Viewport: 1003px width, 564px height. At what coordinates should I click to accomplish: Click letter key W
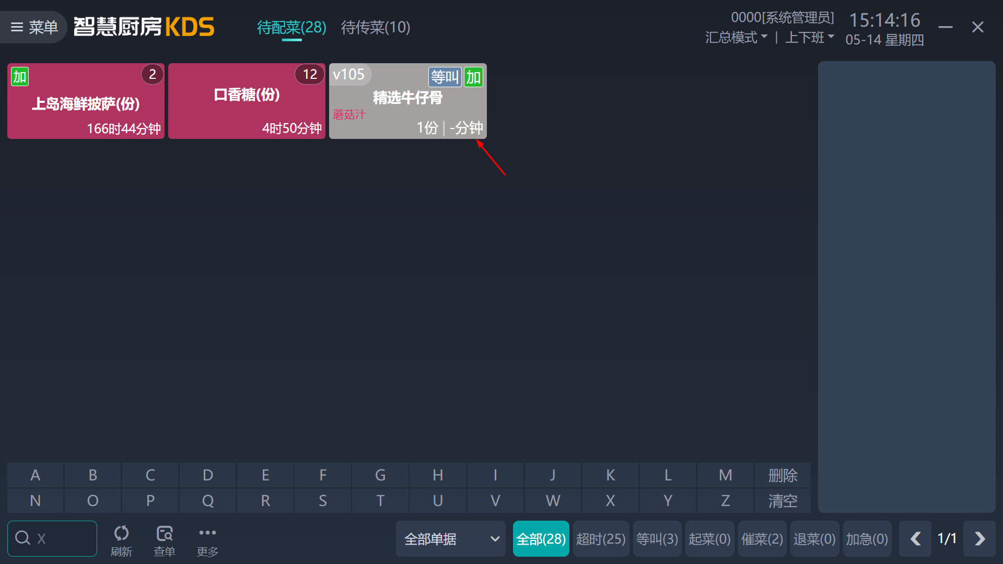tap(553, 501)
